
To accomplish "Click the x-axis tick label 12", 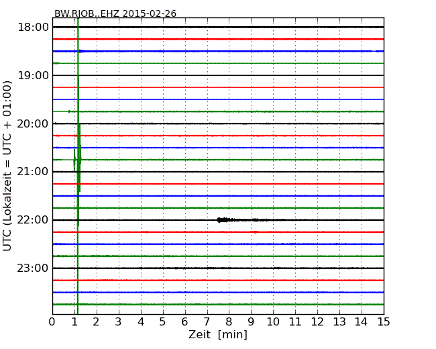I will tap(317, 322).
